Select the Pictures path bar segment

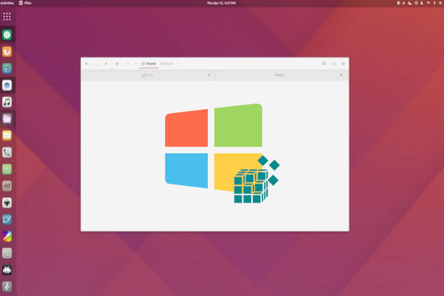pyautogui.click(x=166, y=64)
